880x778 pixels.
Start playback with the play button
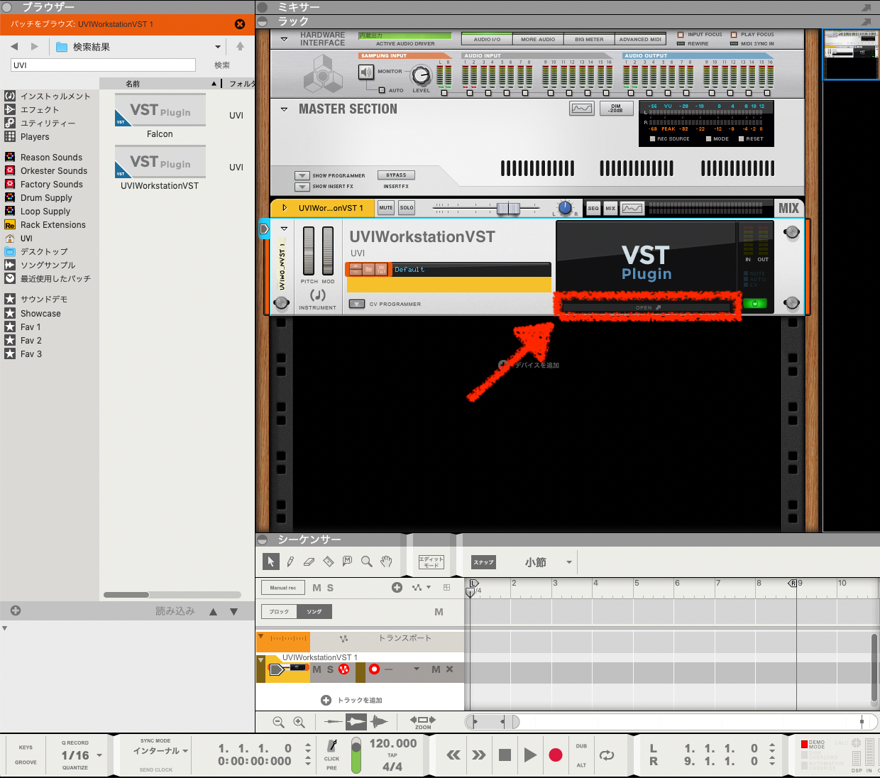(530, 755)
